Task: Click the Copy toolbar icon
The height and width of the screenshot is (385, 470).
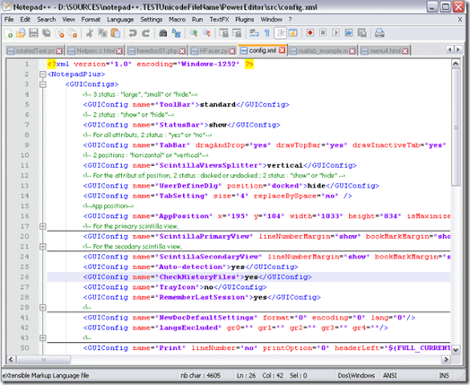Action: (102, 33)
